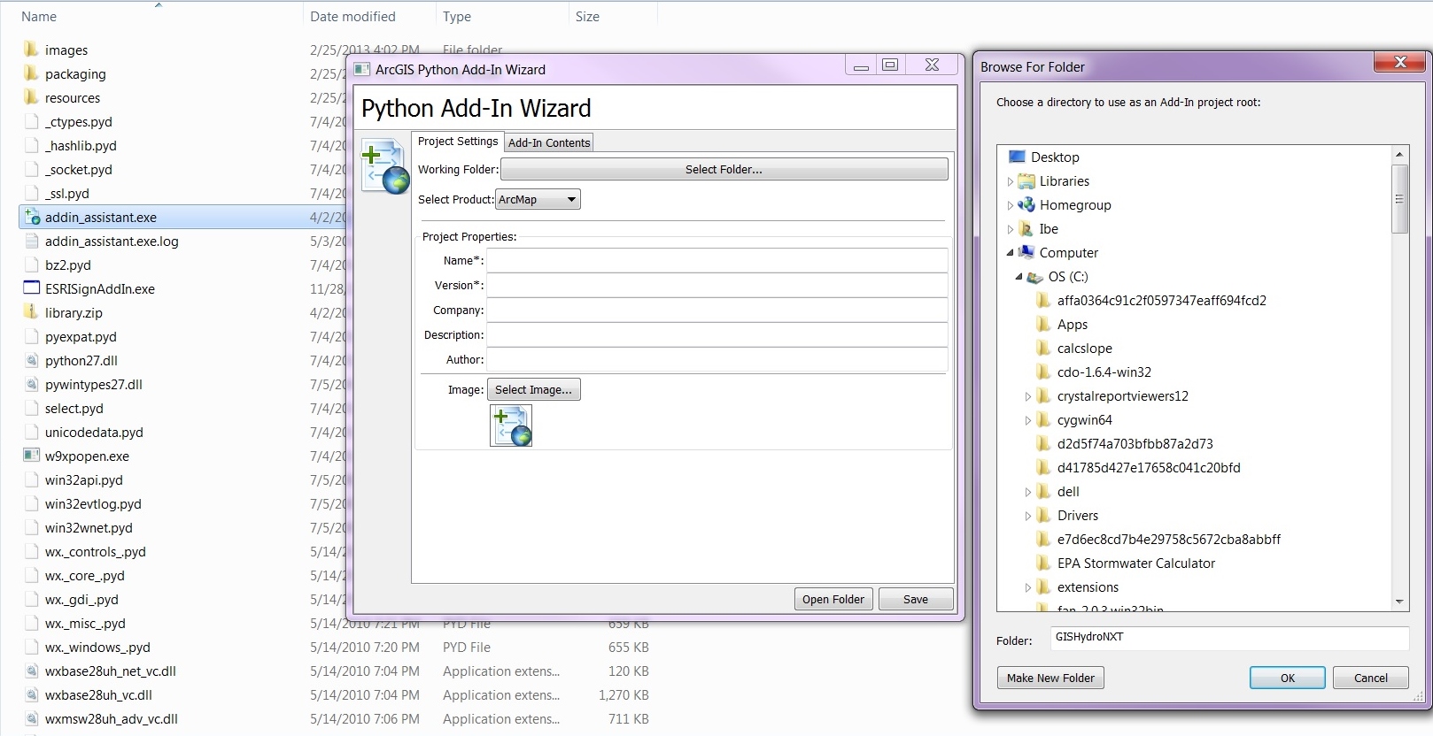
Task: Click the w9xpopen.exe program icon
Action: tap(31, 456)
